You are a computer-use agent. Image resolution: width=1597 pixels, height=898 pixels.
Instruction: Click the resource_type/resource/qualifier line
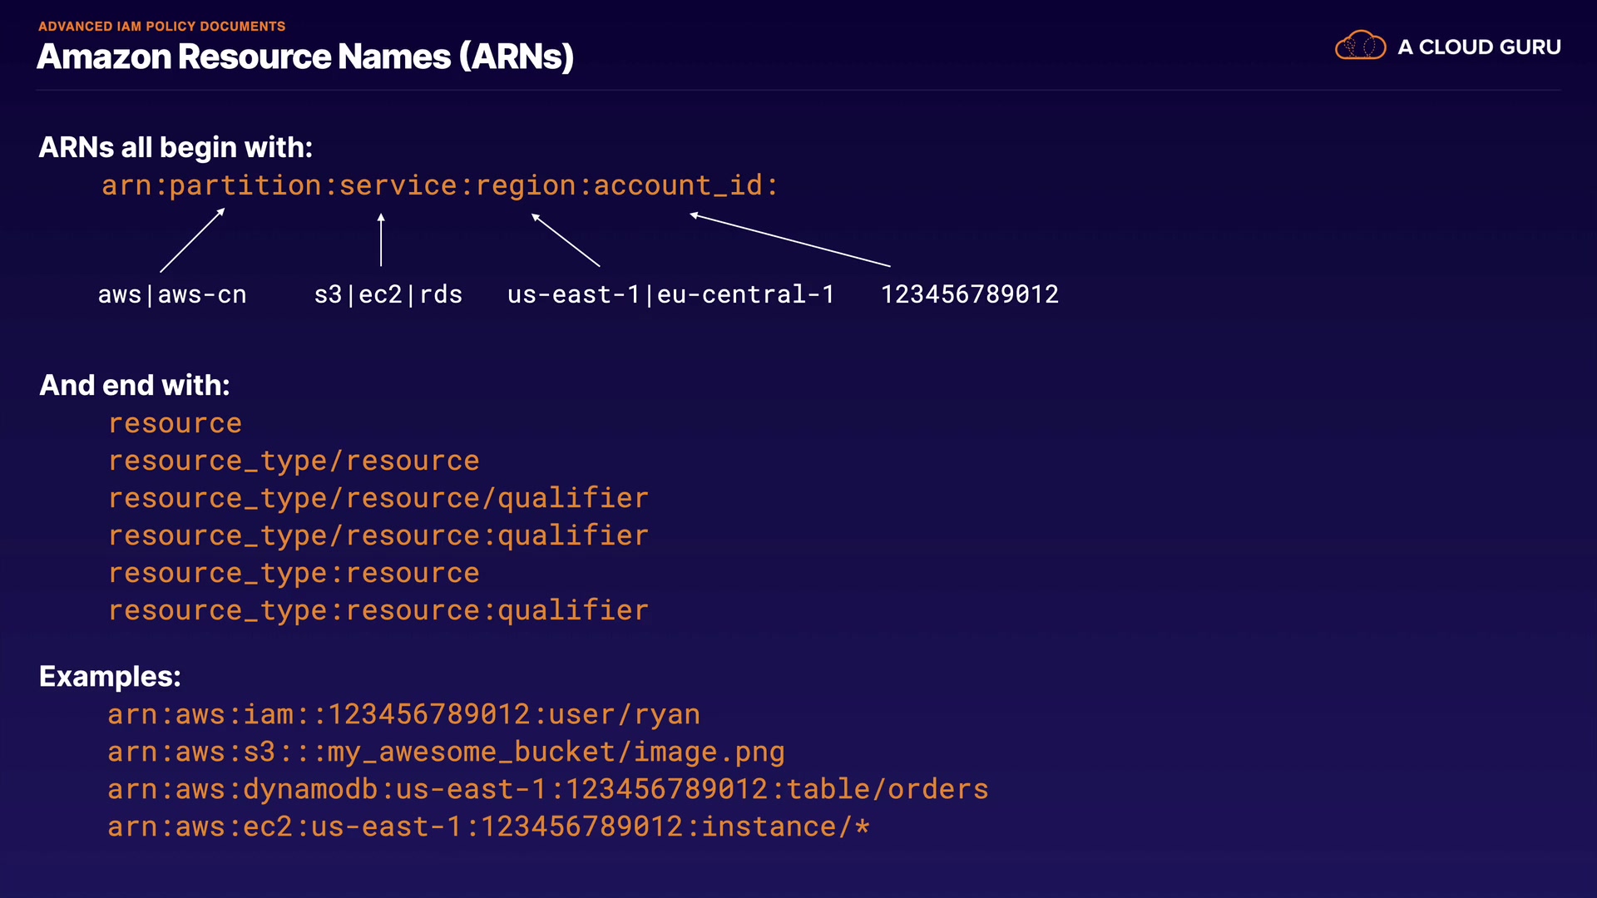378,498
